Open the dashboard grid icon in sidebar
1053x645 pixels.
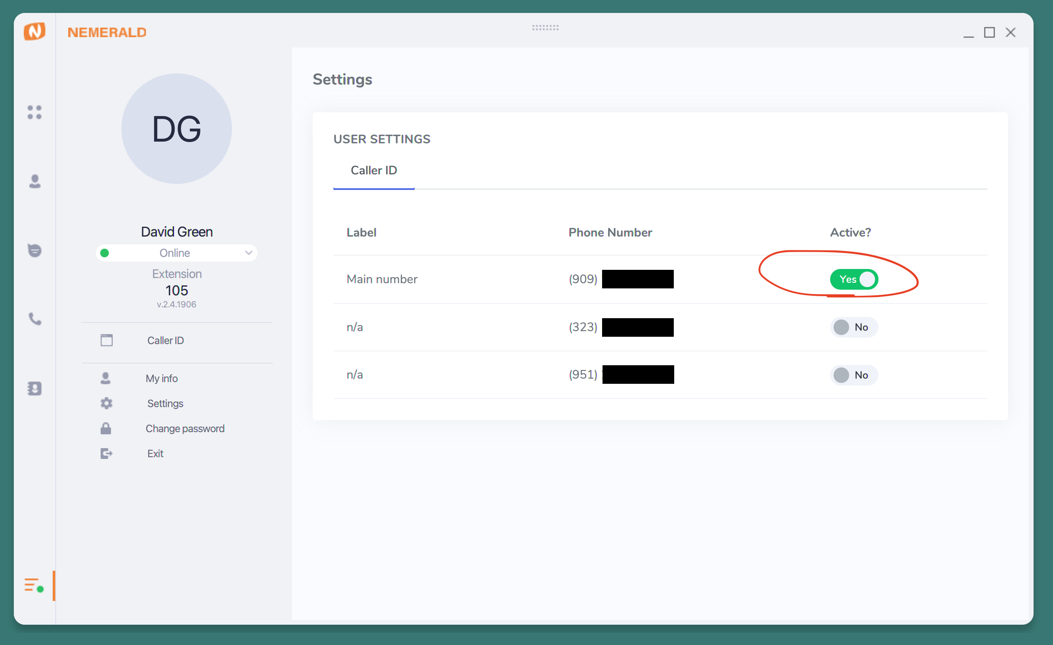tap(35, 112)
